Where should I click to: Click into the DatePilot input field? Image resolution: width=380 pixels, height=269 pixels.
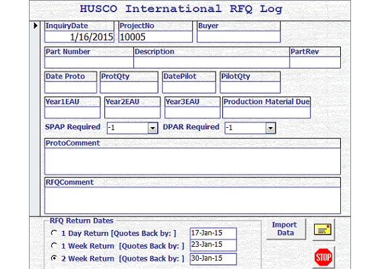click(189, 87)
